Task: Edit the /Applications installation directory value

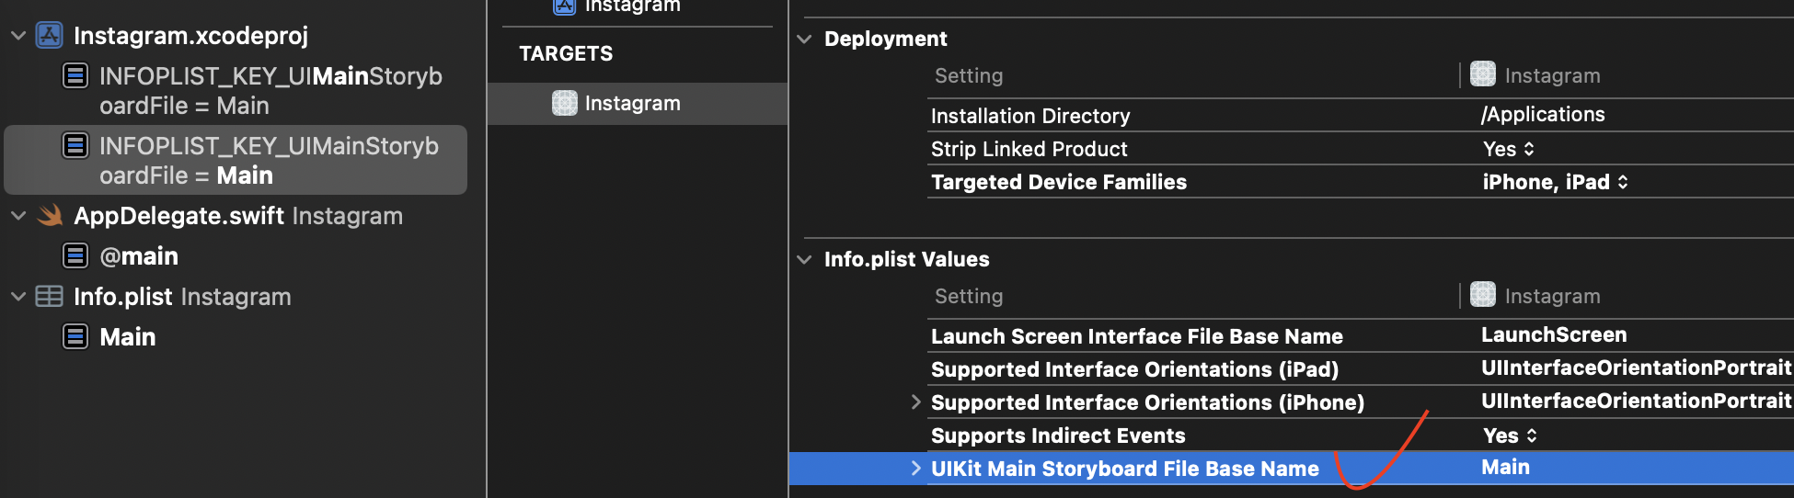Action: click(x=1543, y=114)
